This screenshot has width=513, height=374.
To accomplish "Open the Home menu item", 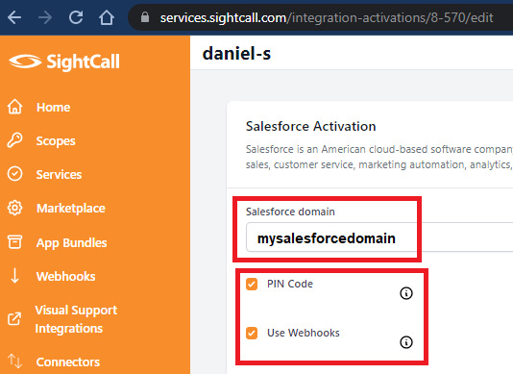I will [x=54, y=108].
